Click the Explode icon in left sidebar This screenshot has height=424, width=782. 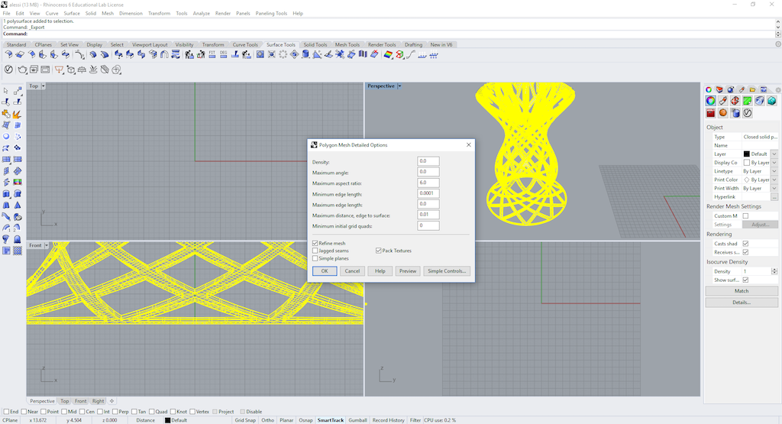click(x=17, y=114)
